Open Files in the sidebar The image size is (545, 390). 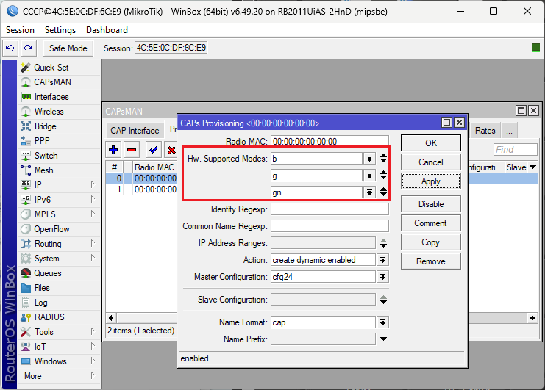(x=42, y=288)
